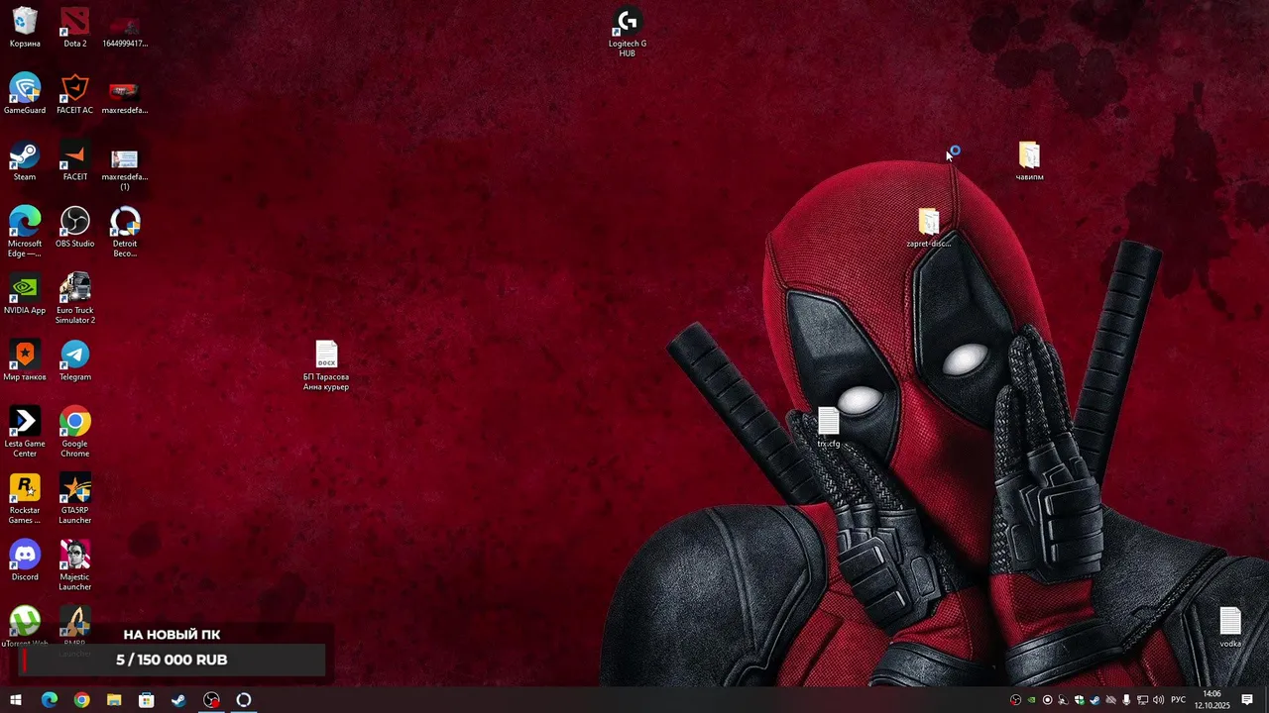Open the Корзина recycle bin icon
Image resolution: width=1269 pixels, height=713 pixels.
coord(25,28)
